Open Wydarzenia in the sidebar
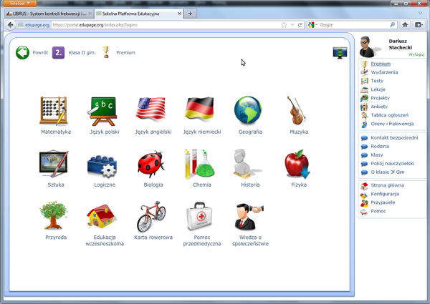This screenshot has width=430, height=304. [384, 72]
